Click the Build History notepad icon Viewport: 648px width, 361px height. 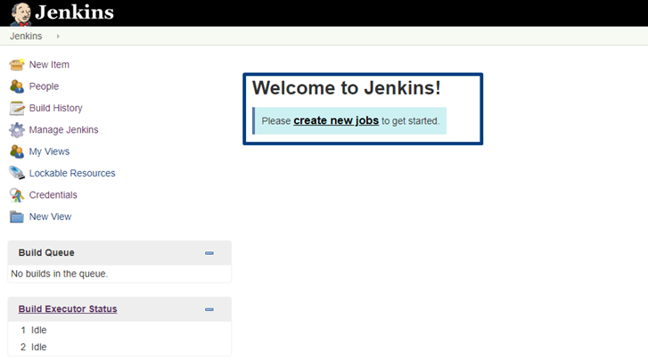click(17, 108)
